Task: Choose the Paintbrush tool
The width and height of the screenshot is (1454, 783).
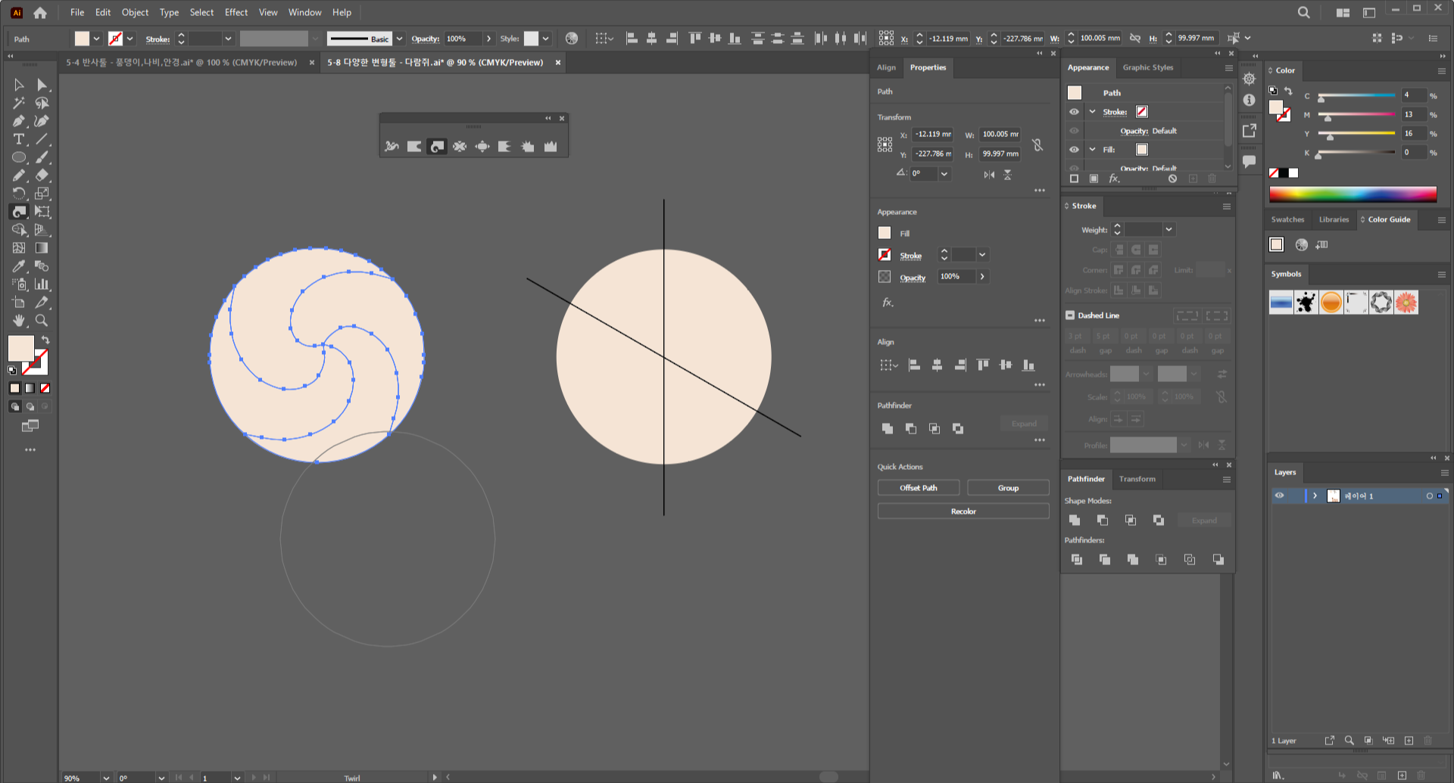Action: tap(42, 157)
